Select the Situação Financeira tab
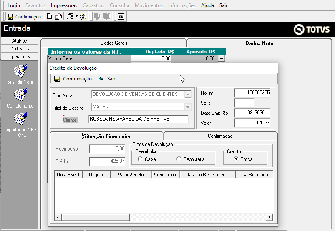Image resolution: width=335 pixels, height=231 pixels. coord(107,136)
